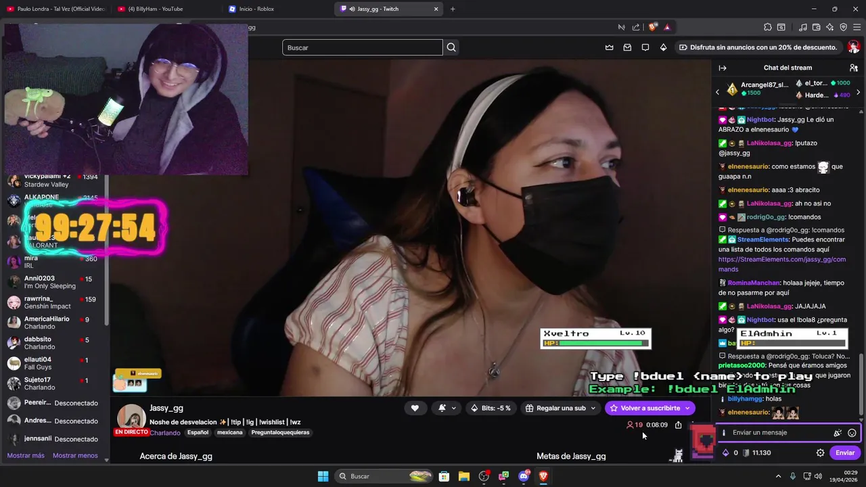Click the get Bits diamond icon
This screenshot has height=487, width=866.
664,47
